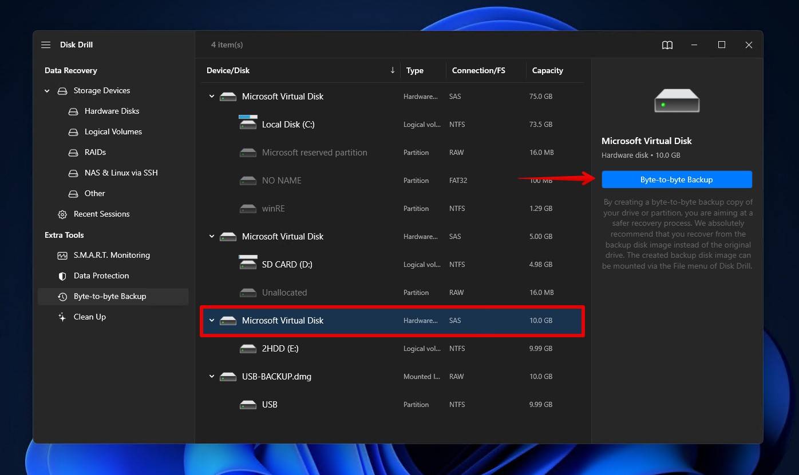Image resolution: width=799 pixels, height=475 pixels.
Task: Collapse the 5.00 GB Microsoft Virtual Disk
Action: click(212, 237)
